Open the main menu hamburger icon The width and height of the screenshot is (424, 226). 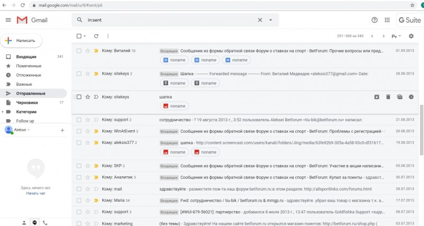coord(8,20)
